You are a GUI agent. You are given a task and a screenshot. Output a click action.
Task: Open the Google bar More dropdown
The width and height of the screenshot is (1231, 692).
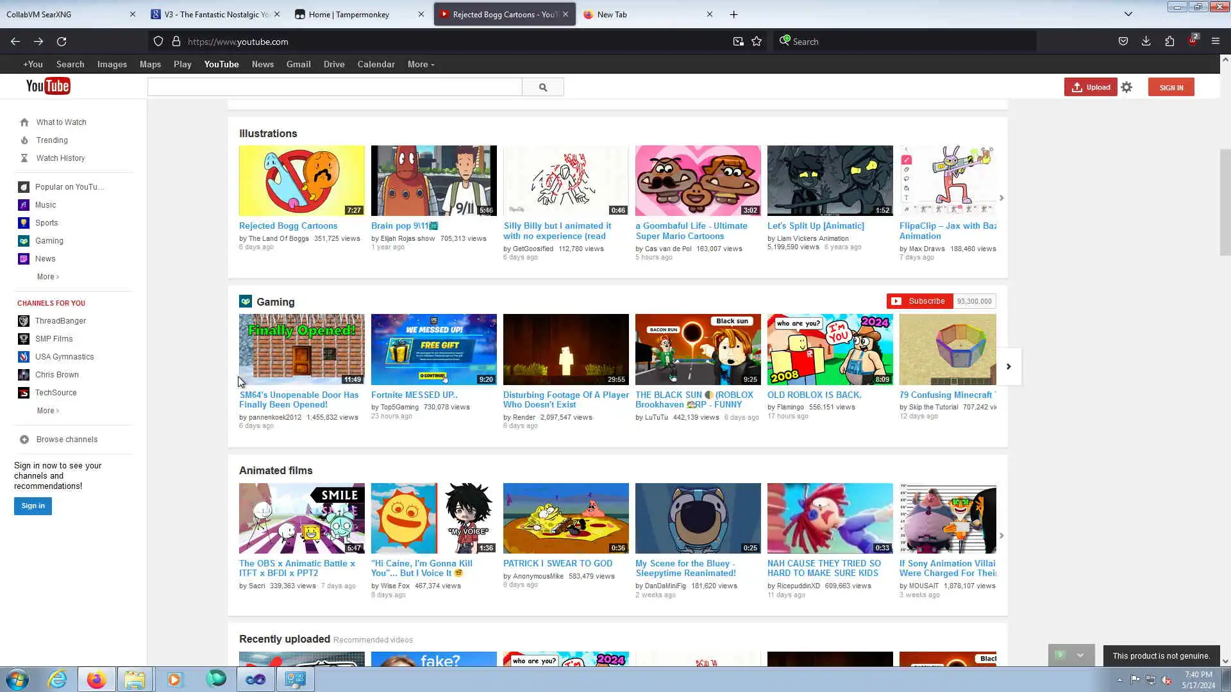click(x=421, y=65)
